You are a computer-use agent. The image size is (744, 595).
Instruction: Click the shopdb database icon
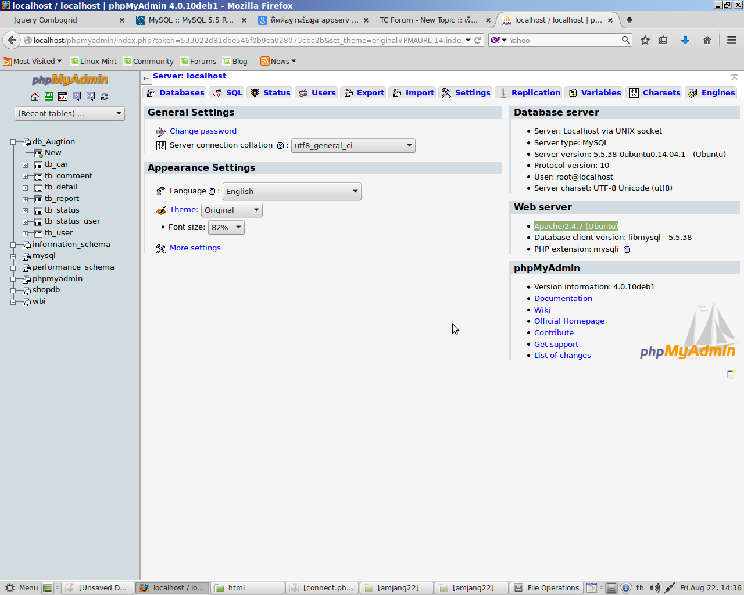click(x=27, y=290)
